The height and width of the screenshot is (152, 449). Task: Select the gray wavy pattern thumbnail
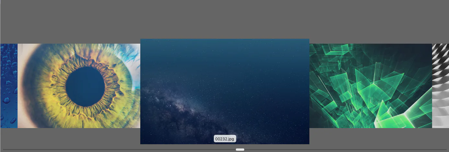coord(441,86)
